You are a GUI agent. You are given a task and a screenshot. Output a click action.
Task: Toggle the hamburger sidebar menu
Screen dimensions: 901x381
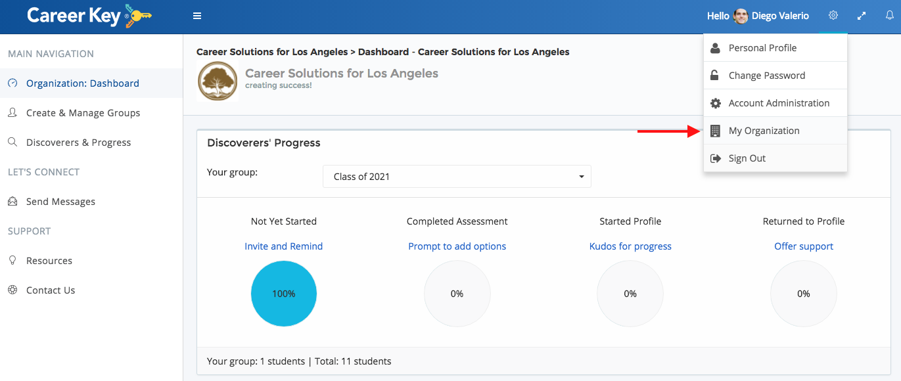point(197,16)
